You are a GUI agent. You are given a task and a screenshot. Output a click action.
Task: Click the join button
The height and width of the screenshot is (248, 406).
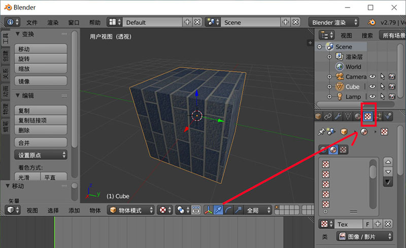tap(41, 143)
